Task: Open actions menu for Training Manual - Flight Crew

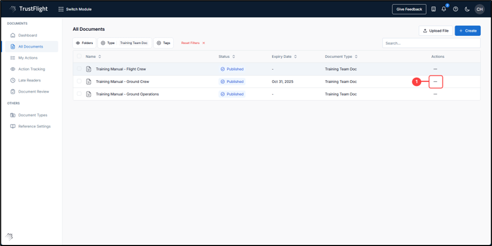Action: pos(435,69)
